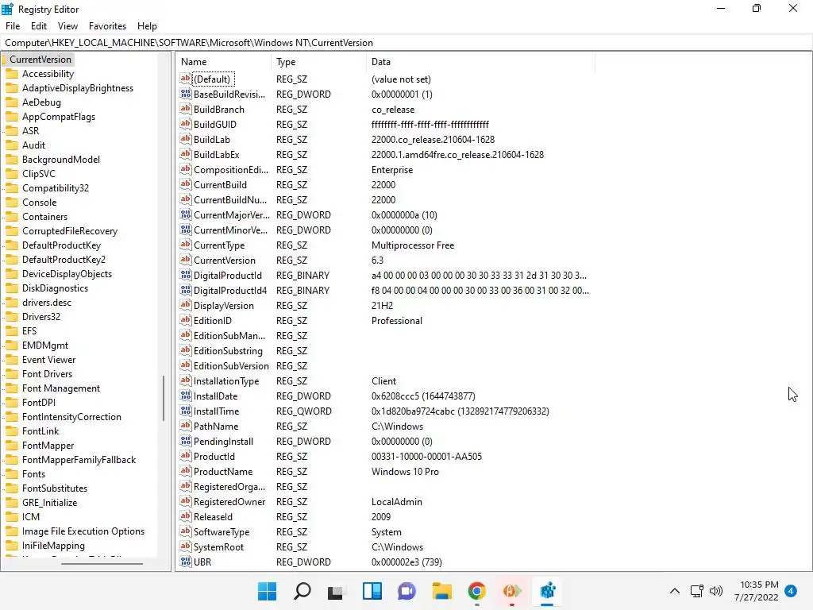This screenshot has height=610, width=813.
Task: Select the ClipSVC key
Action: 39,174
